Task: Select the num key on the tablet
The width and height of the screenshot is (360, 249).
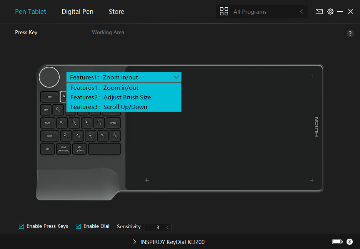Action: pyautogui.click(x=48, y=123)
